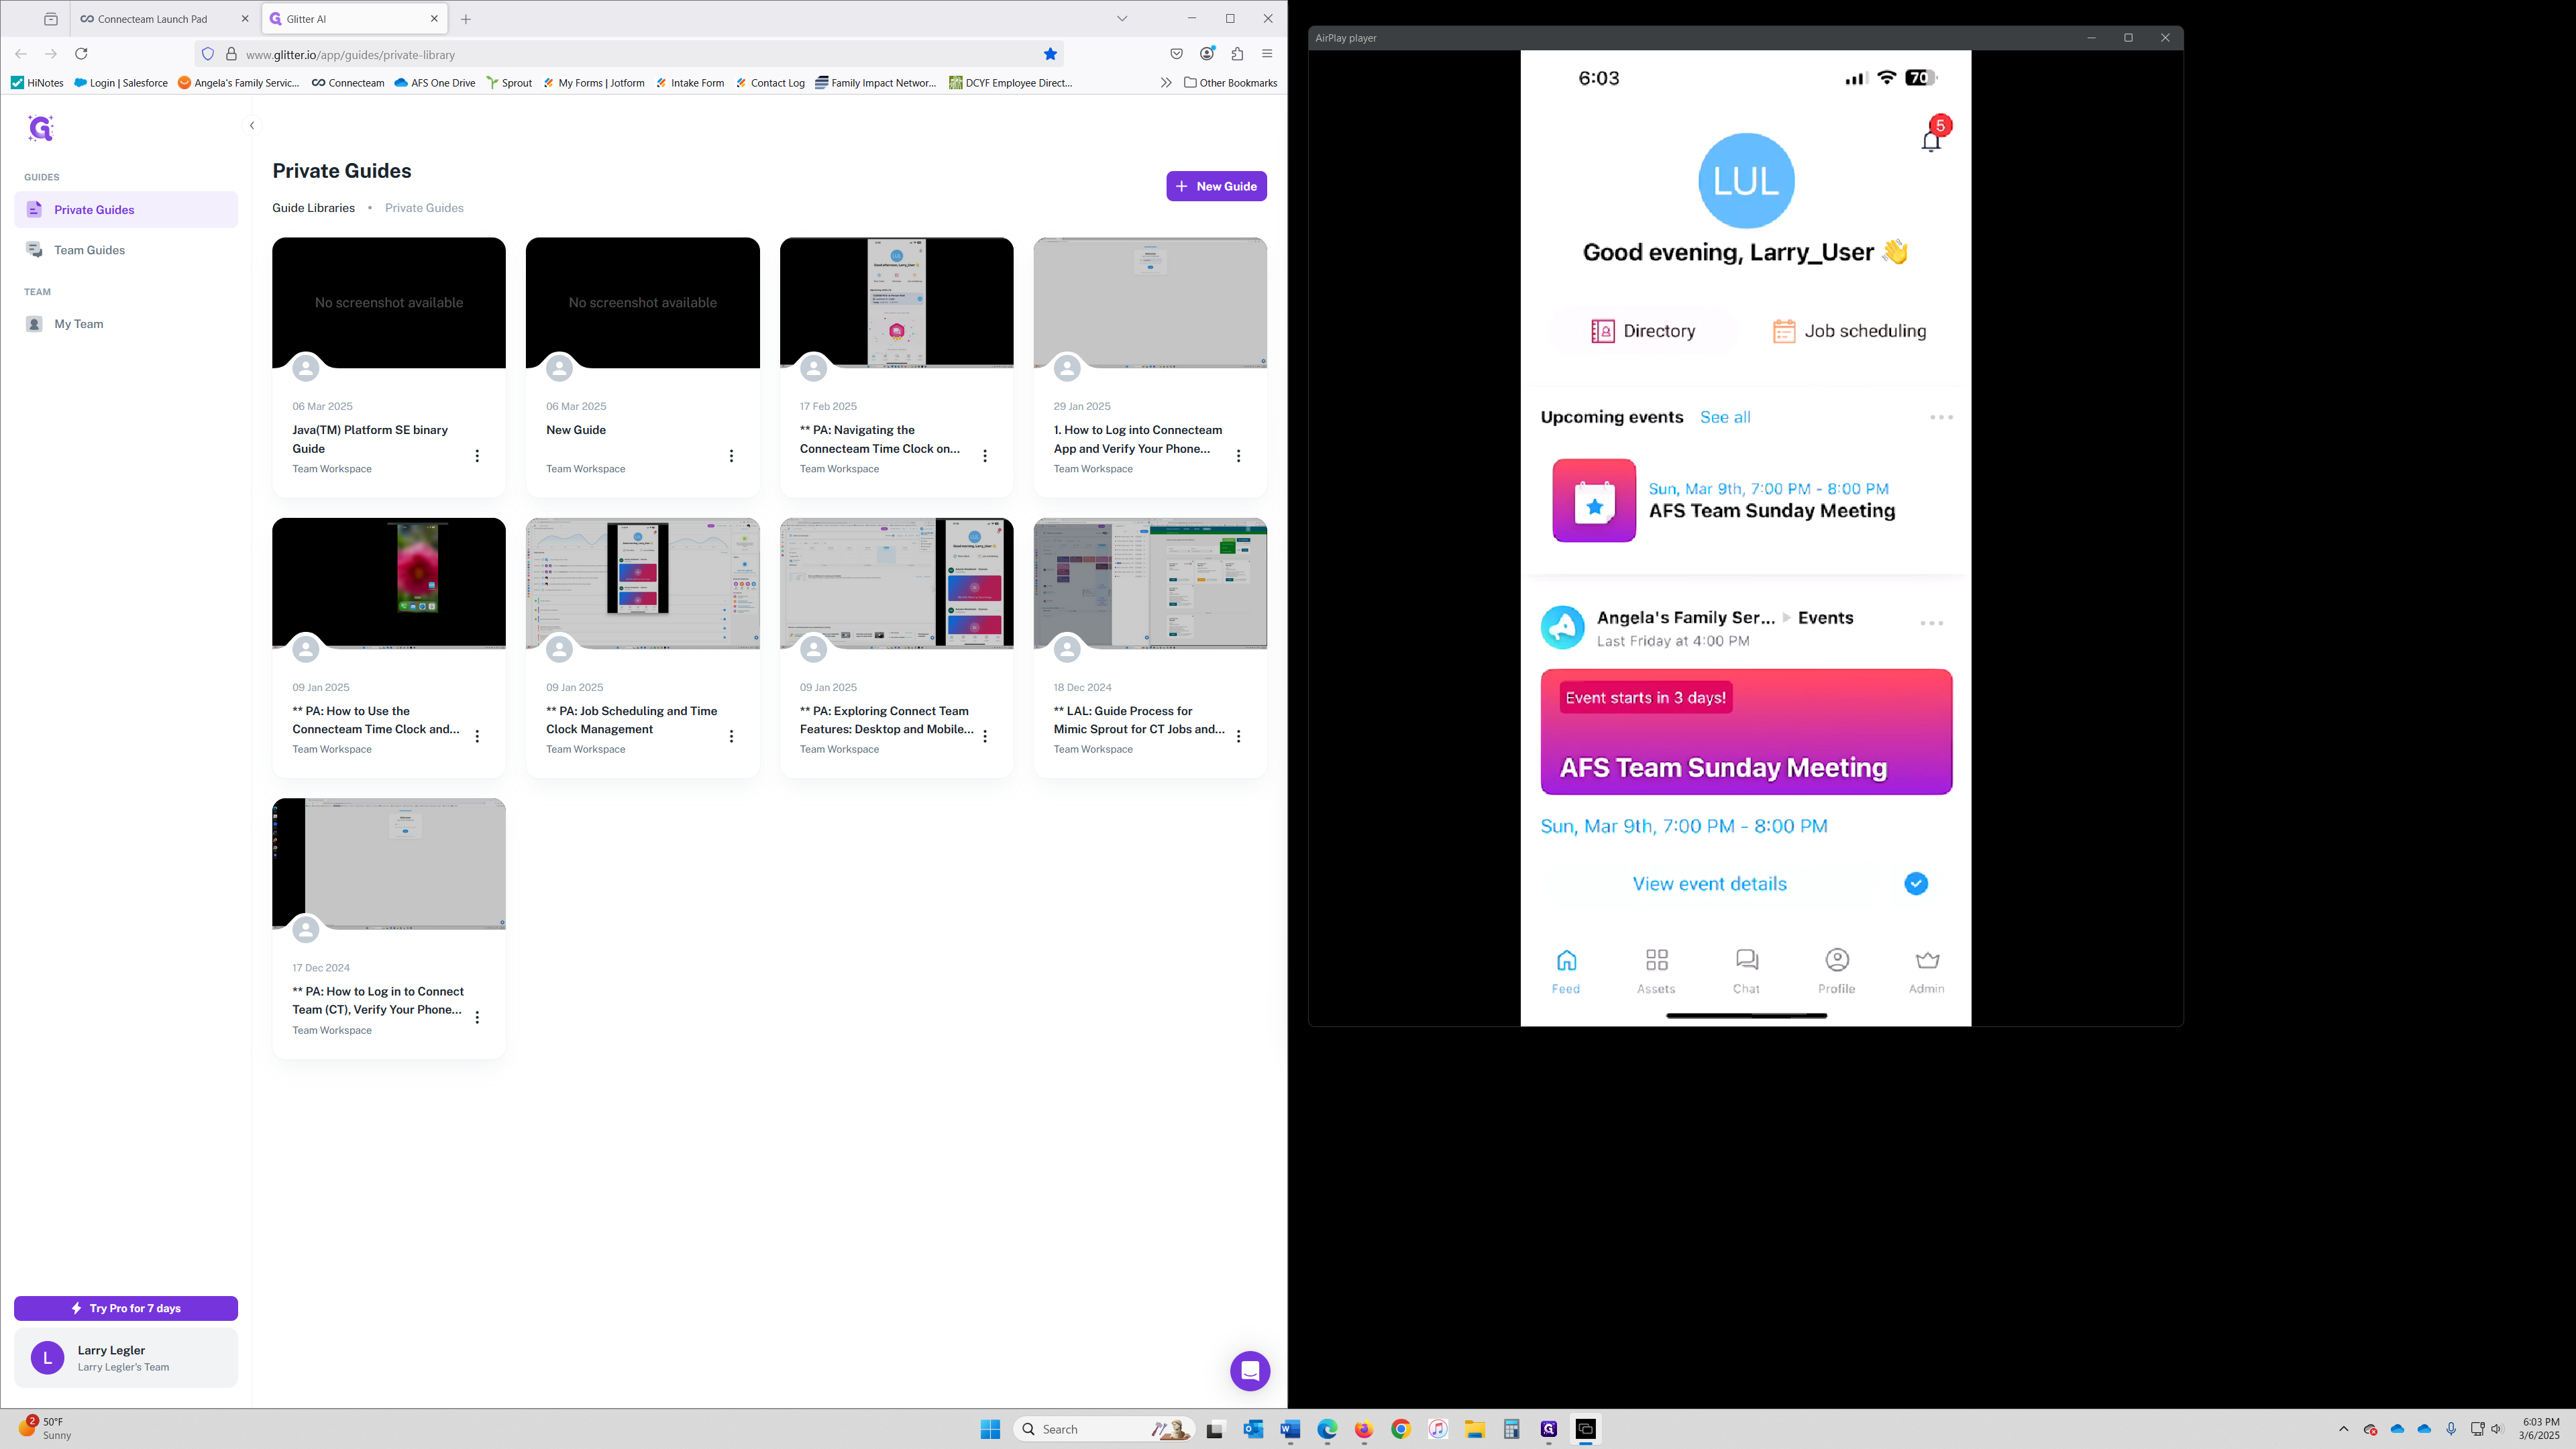Screen dimensions: 2576x1449
Task: Show more bookmarks with double chevron
Action: click(1165, 83)
